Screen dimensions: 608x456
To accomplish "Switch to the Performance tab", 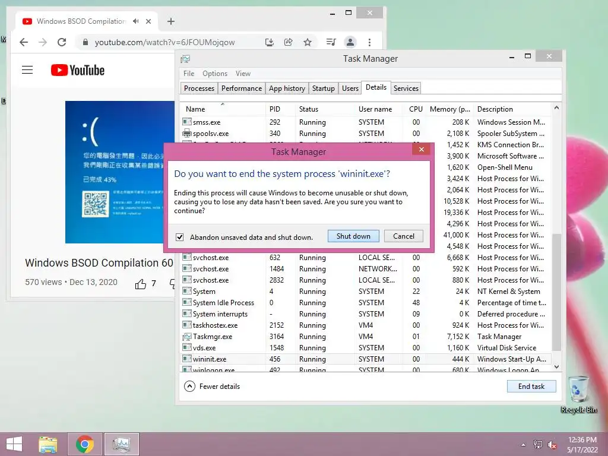I will (x=242, y=88).
